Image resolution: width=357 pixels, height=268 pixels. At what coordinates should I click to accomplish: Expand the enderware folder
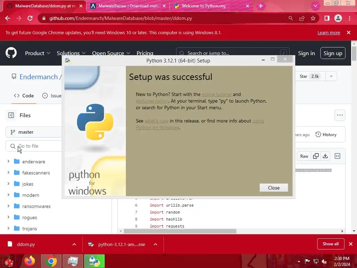tap(8, 161)
